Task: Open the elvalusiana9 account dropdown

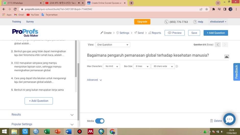Action: coord(218,22)
